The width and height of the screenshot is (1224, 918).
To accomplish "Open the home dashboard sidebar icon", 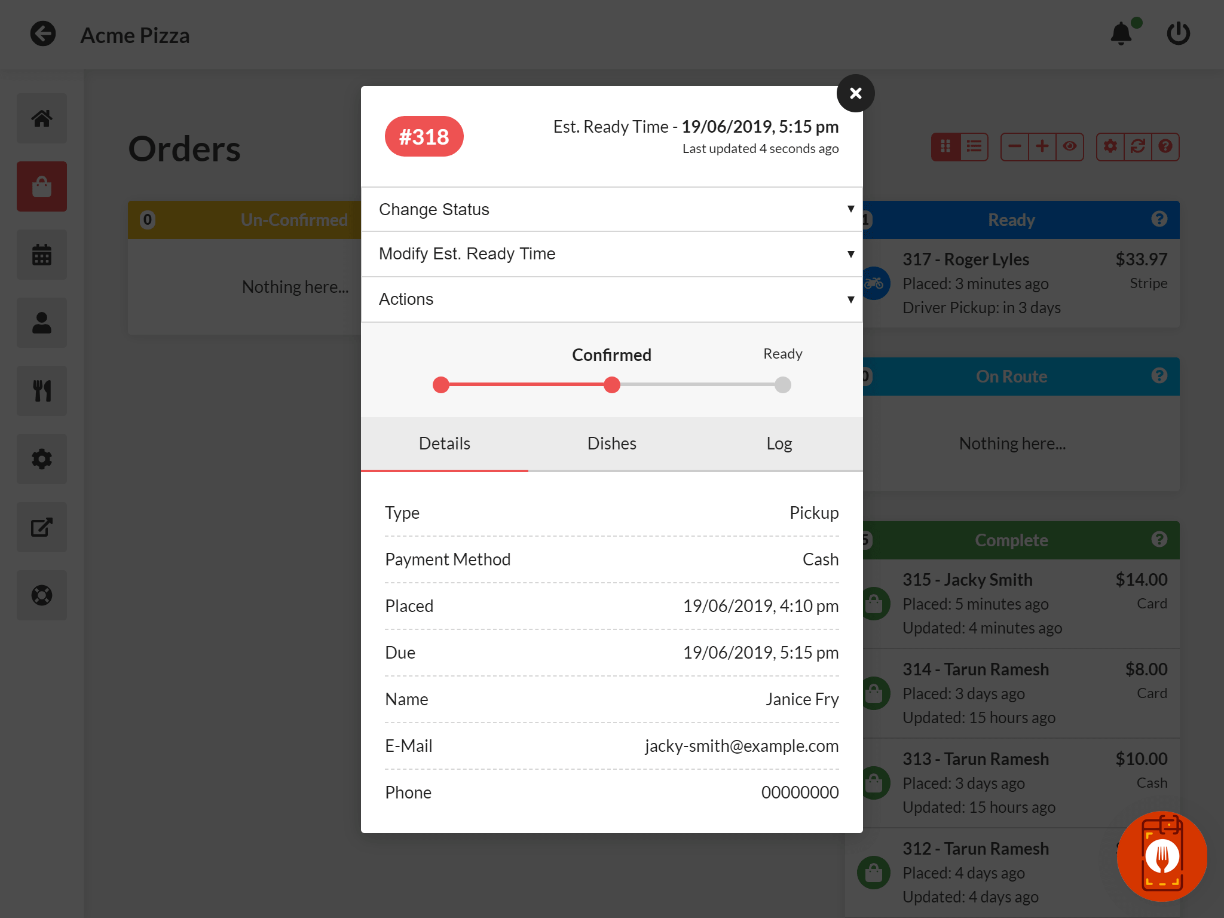I will [42, 118].
